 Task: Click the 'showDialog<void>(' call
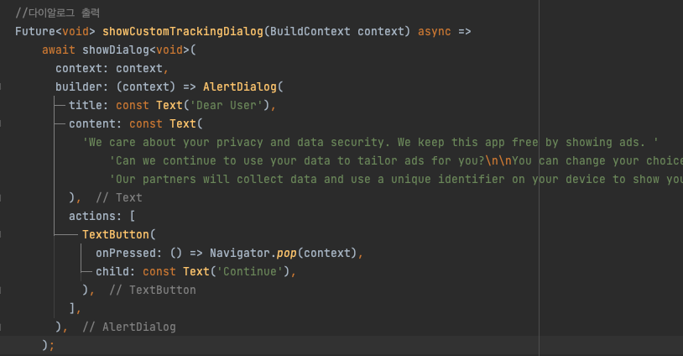[x=139, y=50]
